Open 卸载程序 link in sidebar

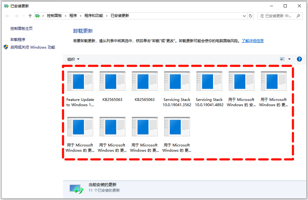(18, 39)
